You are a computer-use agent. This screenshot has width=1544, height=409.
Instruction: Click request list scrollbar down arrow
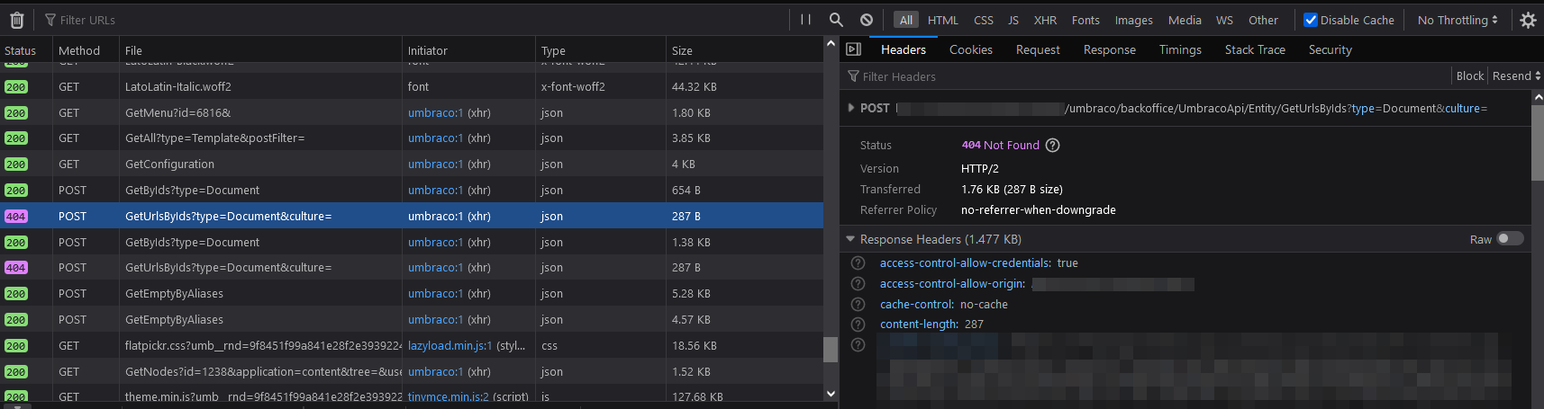(831, 394)
